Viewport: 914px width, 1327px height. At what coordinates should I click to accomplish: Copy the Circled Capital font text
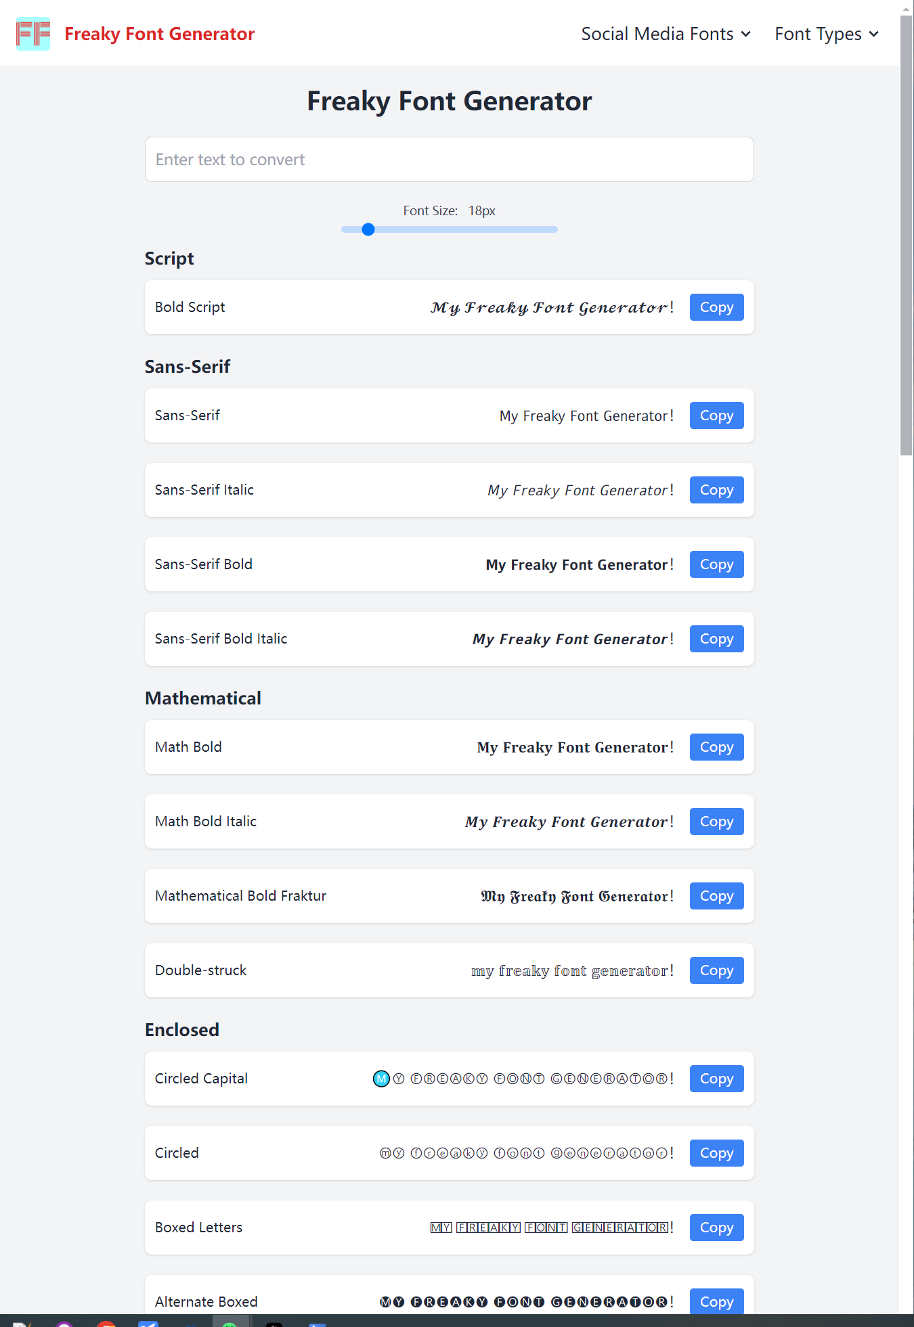point(716,1078)
